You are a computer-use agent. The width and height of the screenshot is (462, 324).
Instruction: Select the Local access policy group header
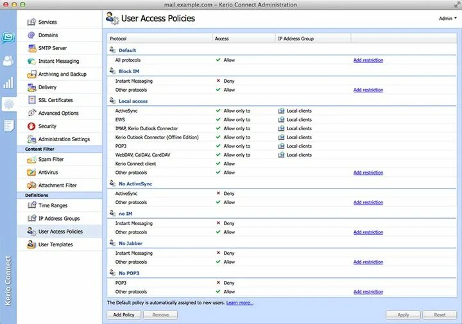[133, 101]
